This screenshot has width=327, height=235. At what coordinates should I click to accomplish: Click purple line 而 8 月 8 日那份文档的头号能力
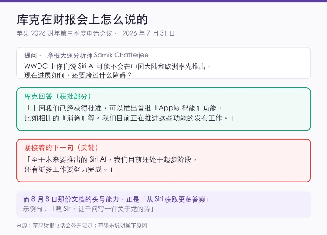(x=116, y=199)
